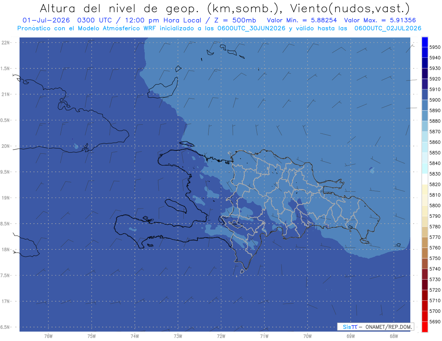Click the '5820' colorbar label

pyautogui.click(x=435, y=184)
